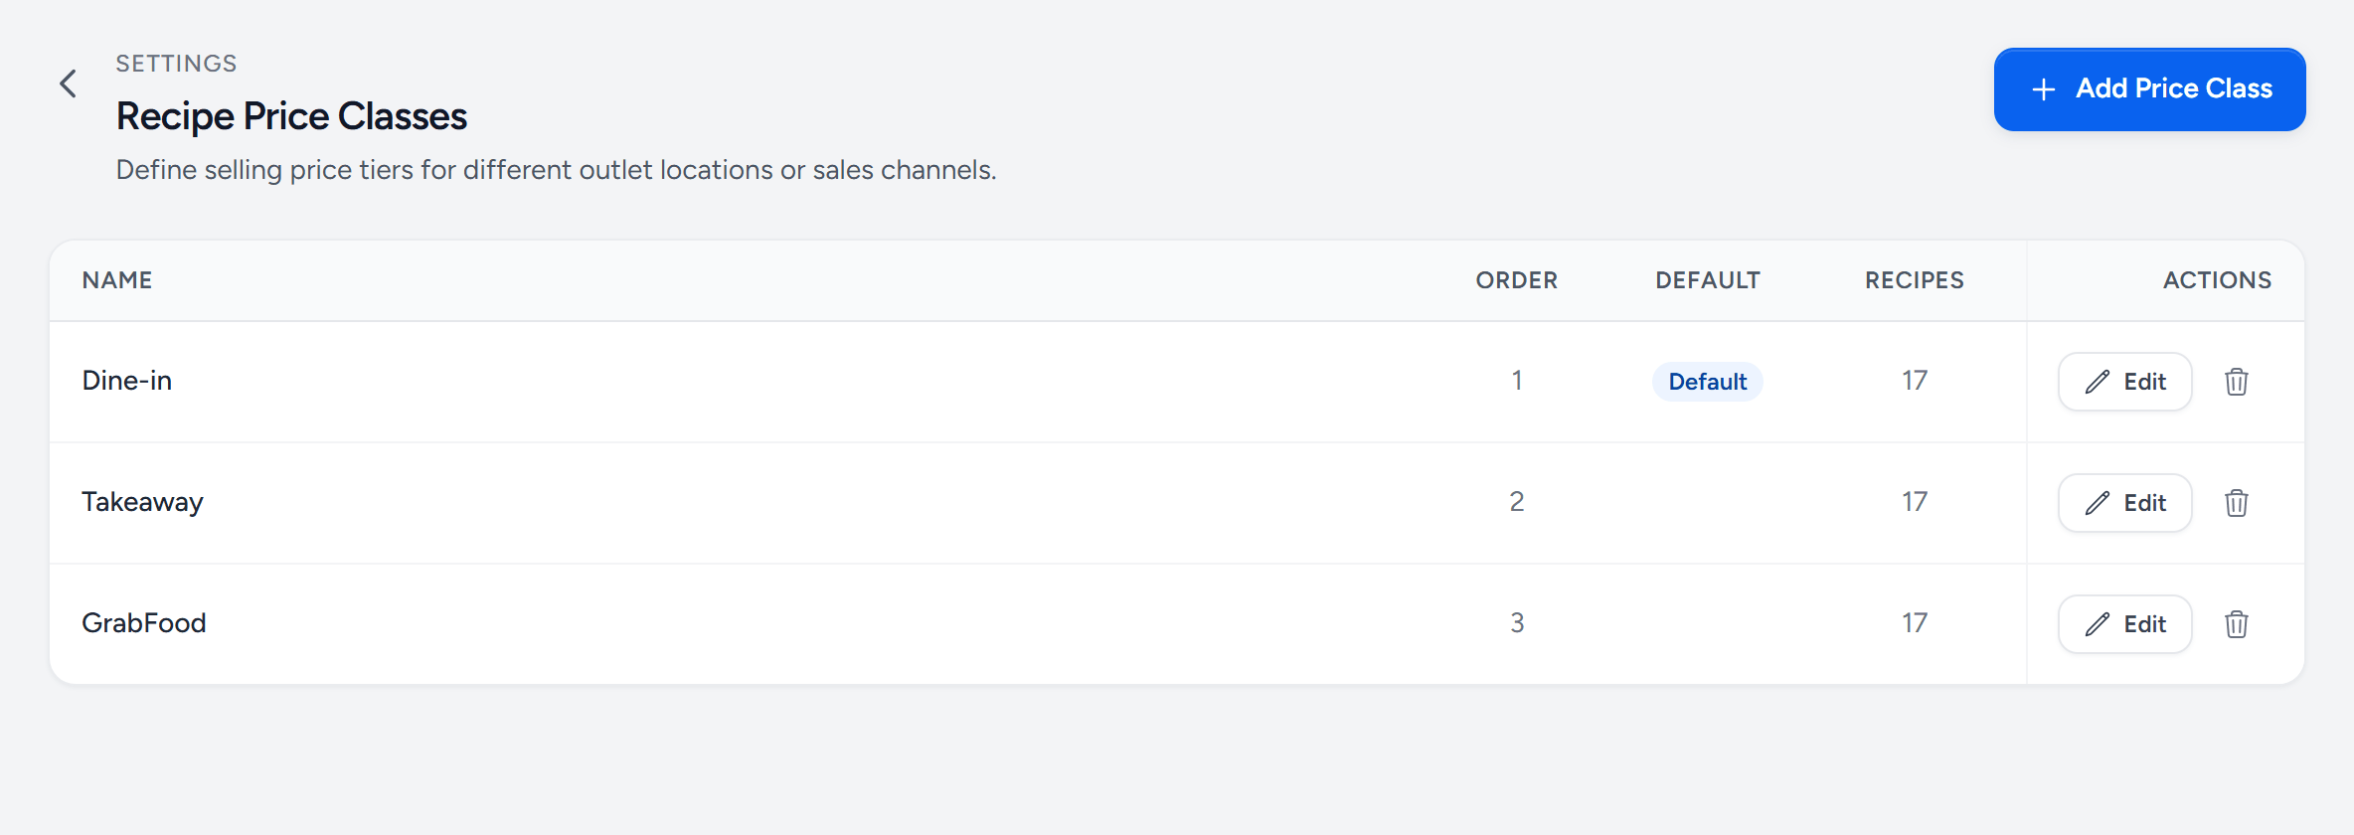Image resolution: width=2354 pixels, height=835 pixels.
Task: Click order value 3 for GrabFood
Action: (x=1517, y=623)
